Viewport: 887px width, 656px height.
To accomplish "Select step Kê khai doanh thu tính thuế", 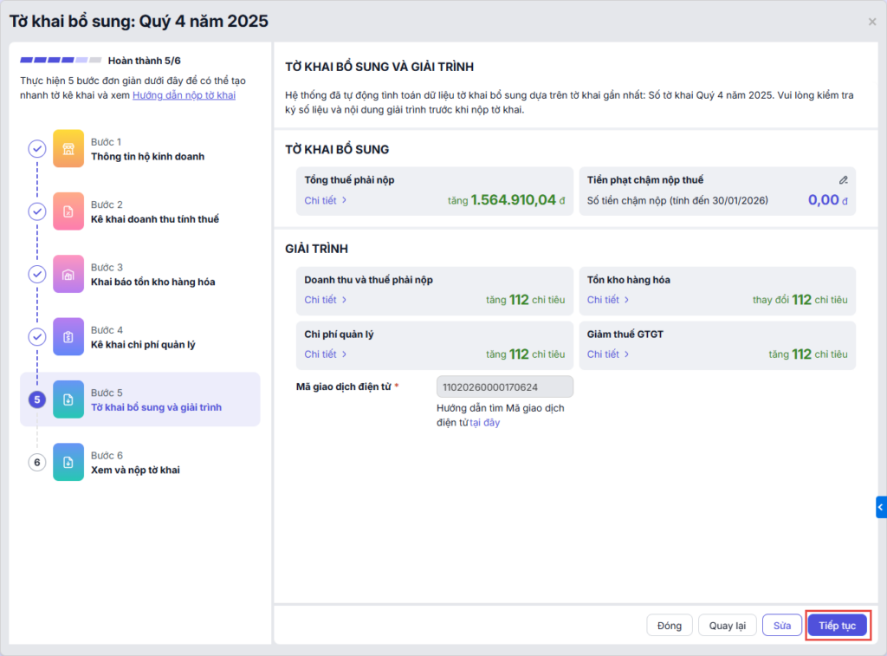I will coord(155,219).
